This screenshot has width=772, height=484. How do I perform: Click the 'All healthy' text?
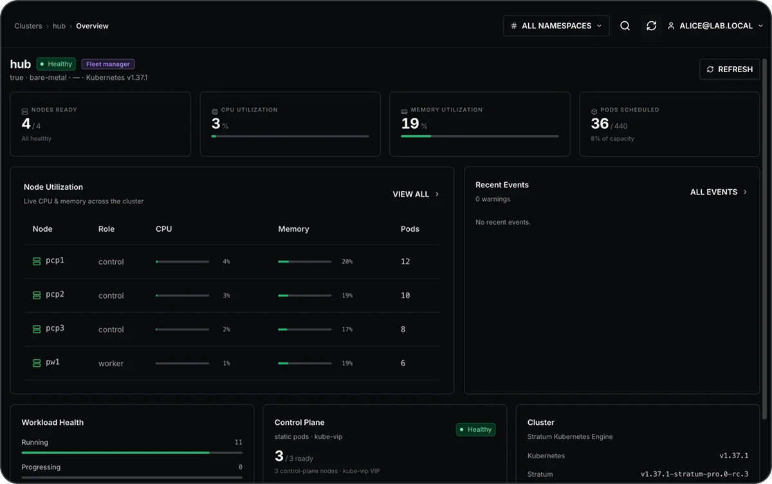pyautogui.click(x=37, y=138)
